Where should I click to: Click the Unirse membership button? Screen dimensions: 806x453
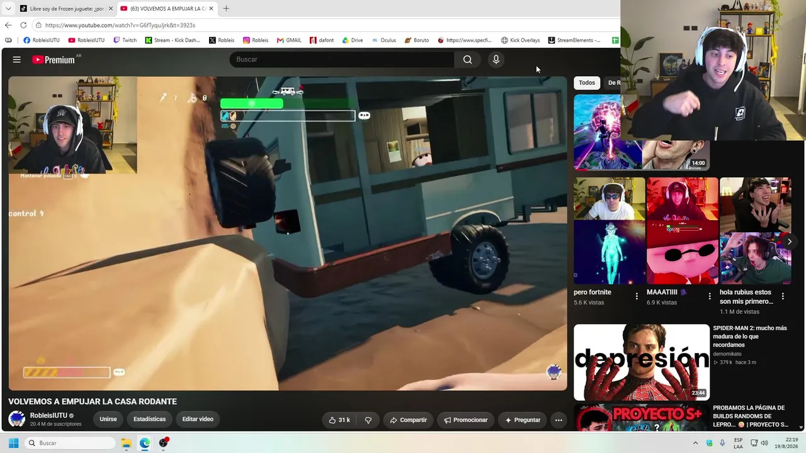(108, 419)
